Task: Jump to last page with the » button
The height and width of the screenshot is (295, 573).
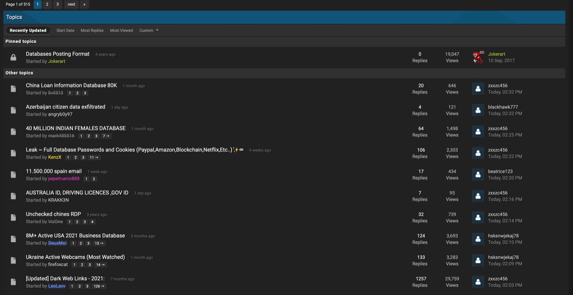Action: click(x=84, y=4)
